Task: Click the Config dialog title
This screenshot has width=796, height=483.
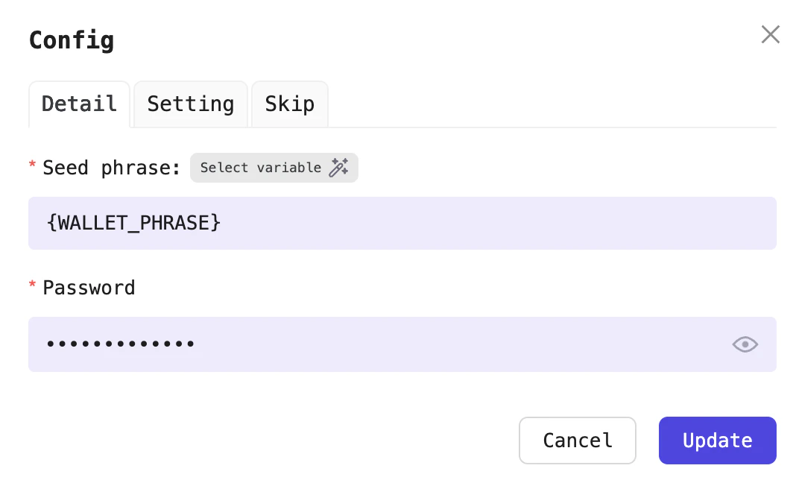Action: coord(72,40)
